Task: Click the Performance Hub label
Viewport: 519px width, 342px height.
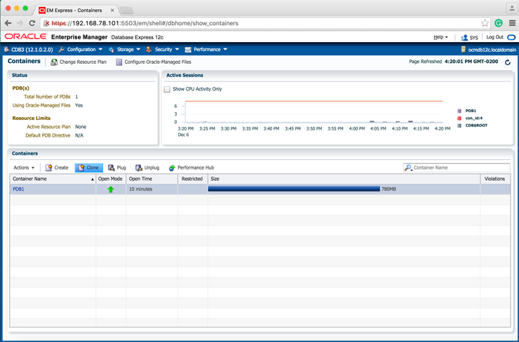Action: coord(196,167)
